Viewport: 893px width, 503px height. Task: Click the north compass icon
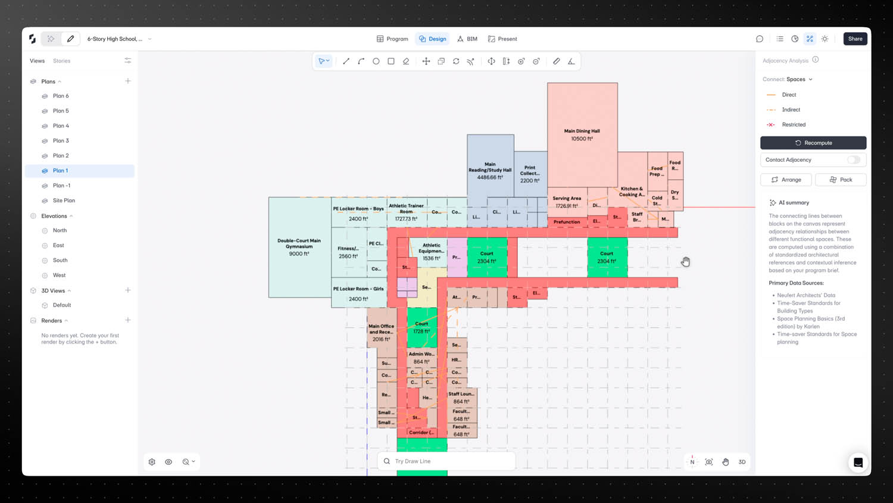(x=692, y=461)
